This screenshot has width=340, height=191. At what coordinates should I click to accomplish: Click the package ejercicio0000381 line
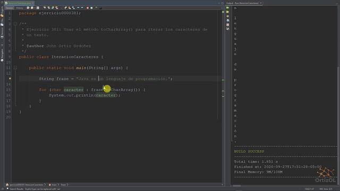click(x=49, y=13)
